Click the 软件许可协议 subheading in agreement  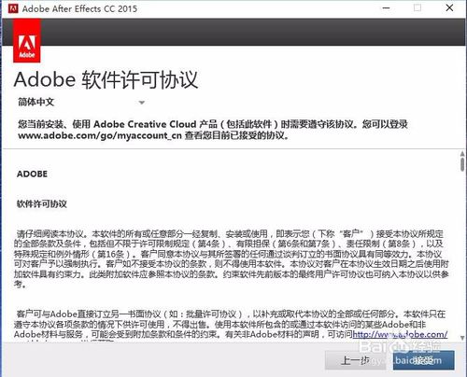[42, 204]
